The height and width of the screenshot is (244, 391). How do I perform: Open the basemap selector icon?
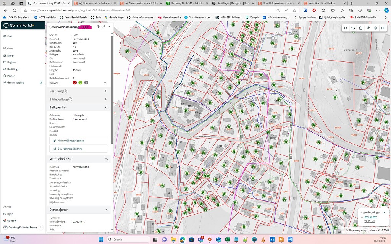[x=383, y=28]
